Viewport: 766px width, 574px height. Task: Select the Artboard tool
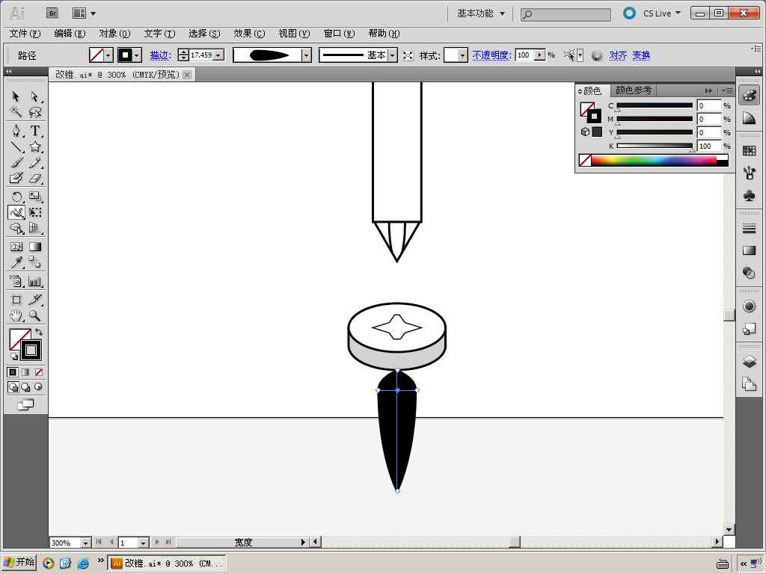[16, 300]
